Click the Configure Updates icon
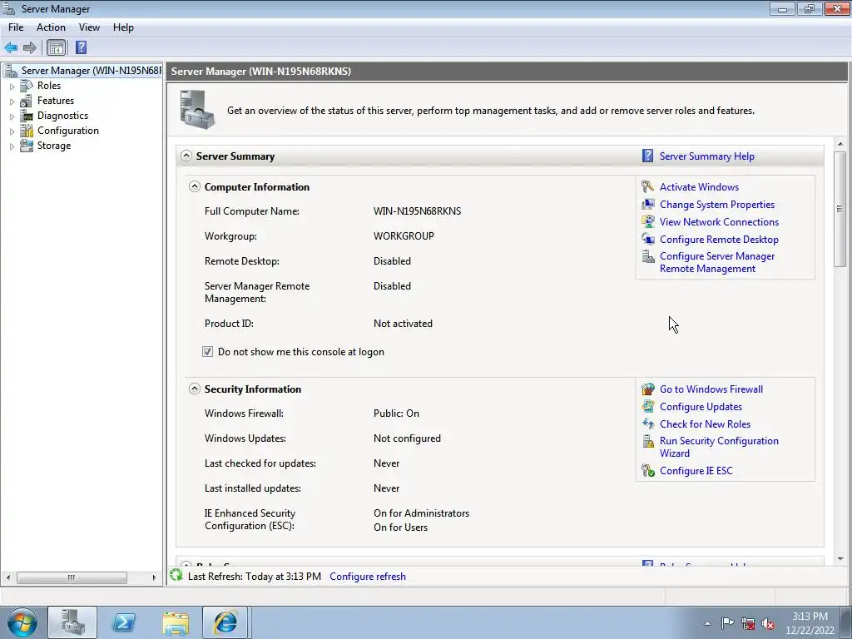This screenshot has width=852, height=639. 647,406
